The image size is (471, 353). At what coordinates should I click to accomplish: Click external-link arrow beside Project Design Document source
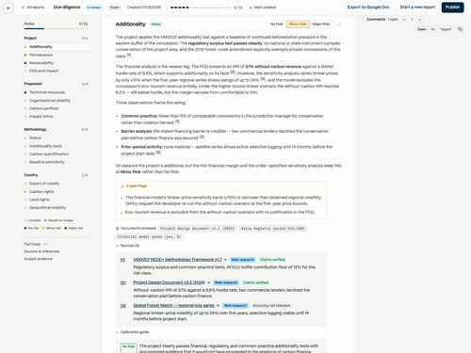click(208, 282)
